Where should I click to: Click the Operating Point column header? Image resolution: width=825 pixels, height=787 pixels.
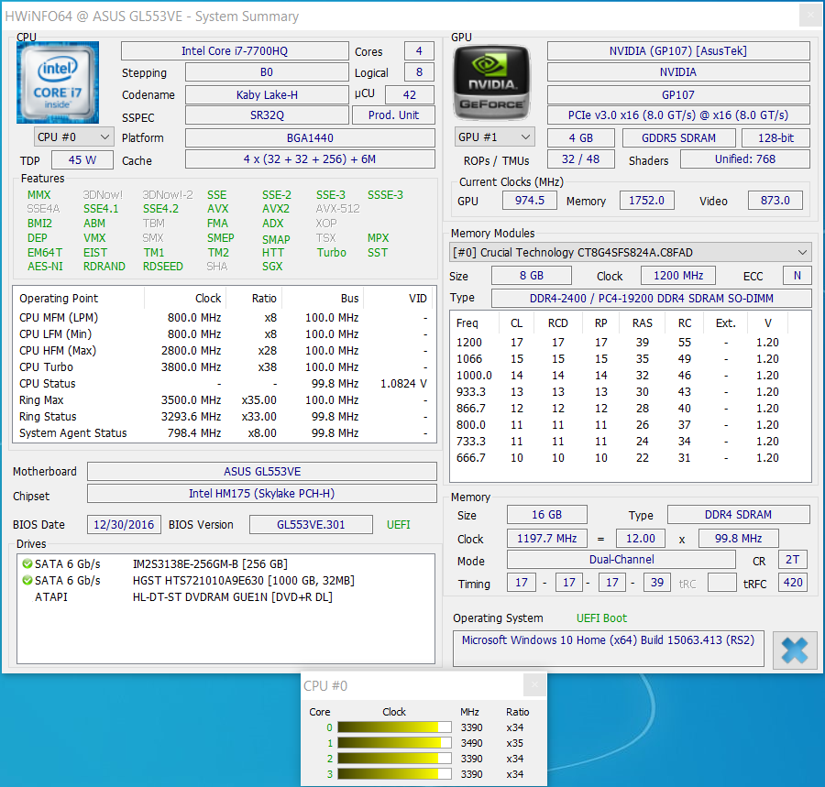click(x=79, y=298)
